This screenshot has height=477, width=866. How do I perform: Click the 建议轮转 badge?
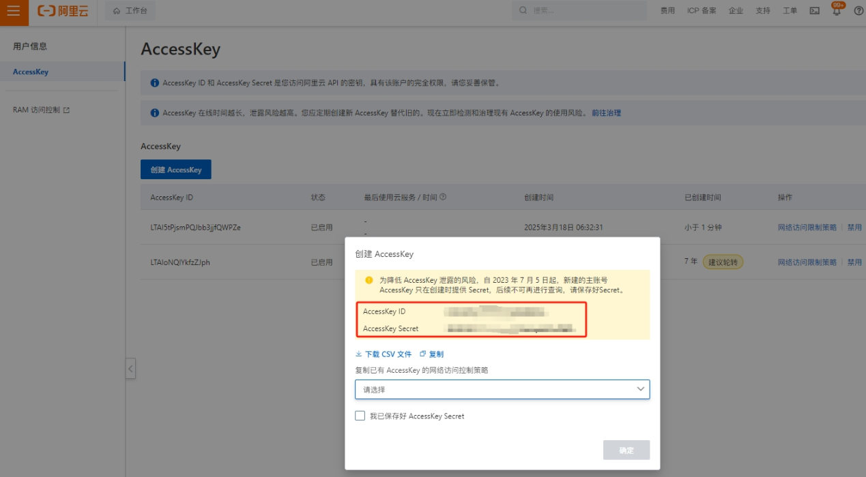point(723,262)
